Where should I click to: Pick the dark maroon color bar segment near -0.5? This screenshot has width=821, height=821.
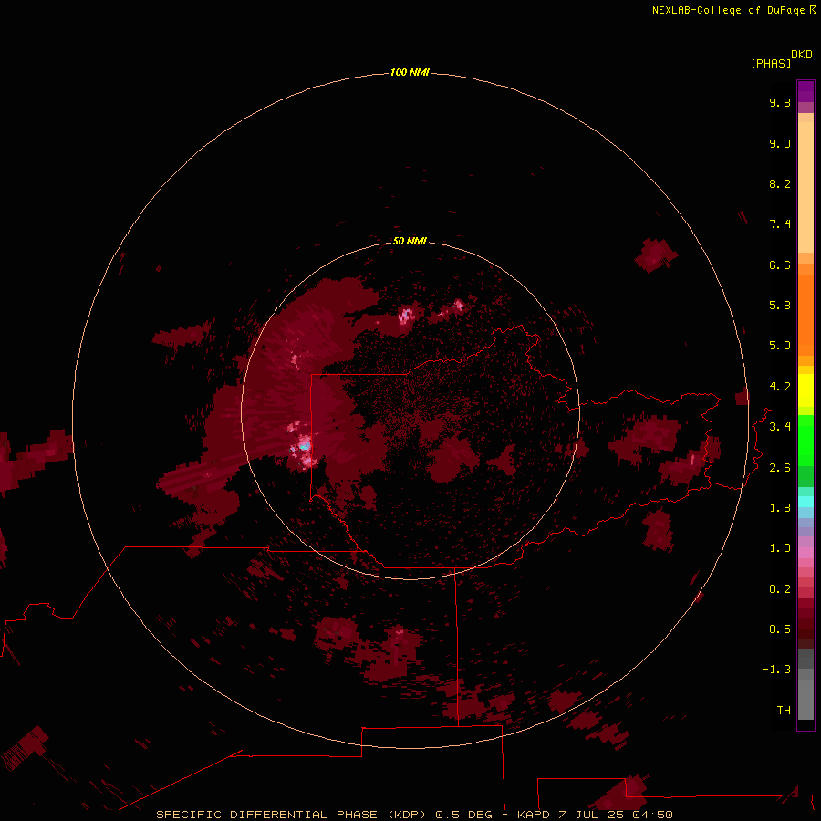point(805,632)
